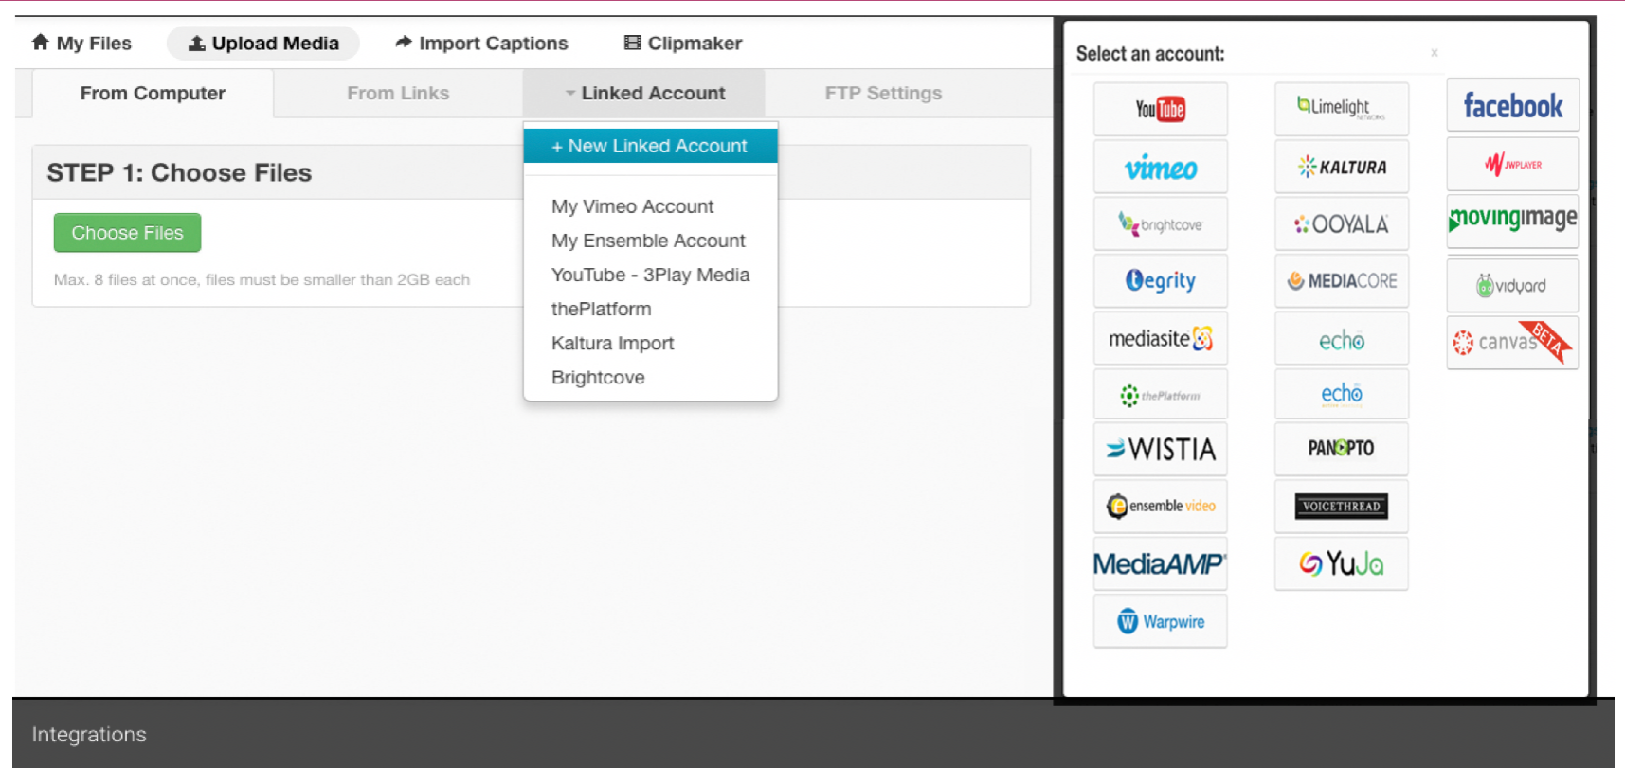Click the Wistia account logo
The width and height of the screenshot is (1625, 784).
[x=1160, y=449]
